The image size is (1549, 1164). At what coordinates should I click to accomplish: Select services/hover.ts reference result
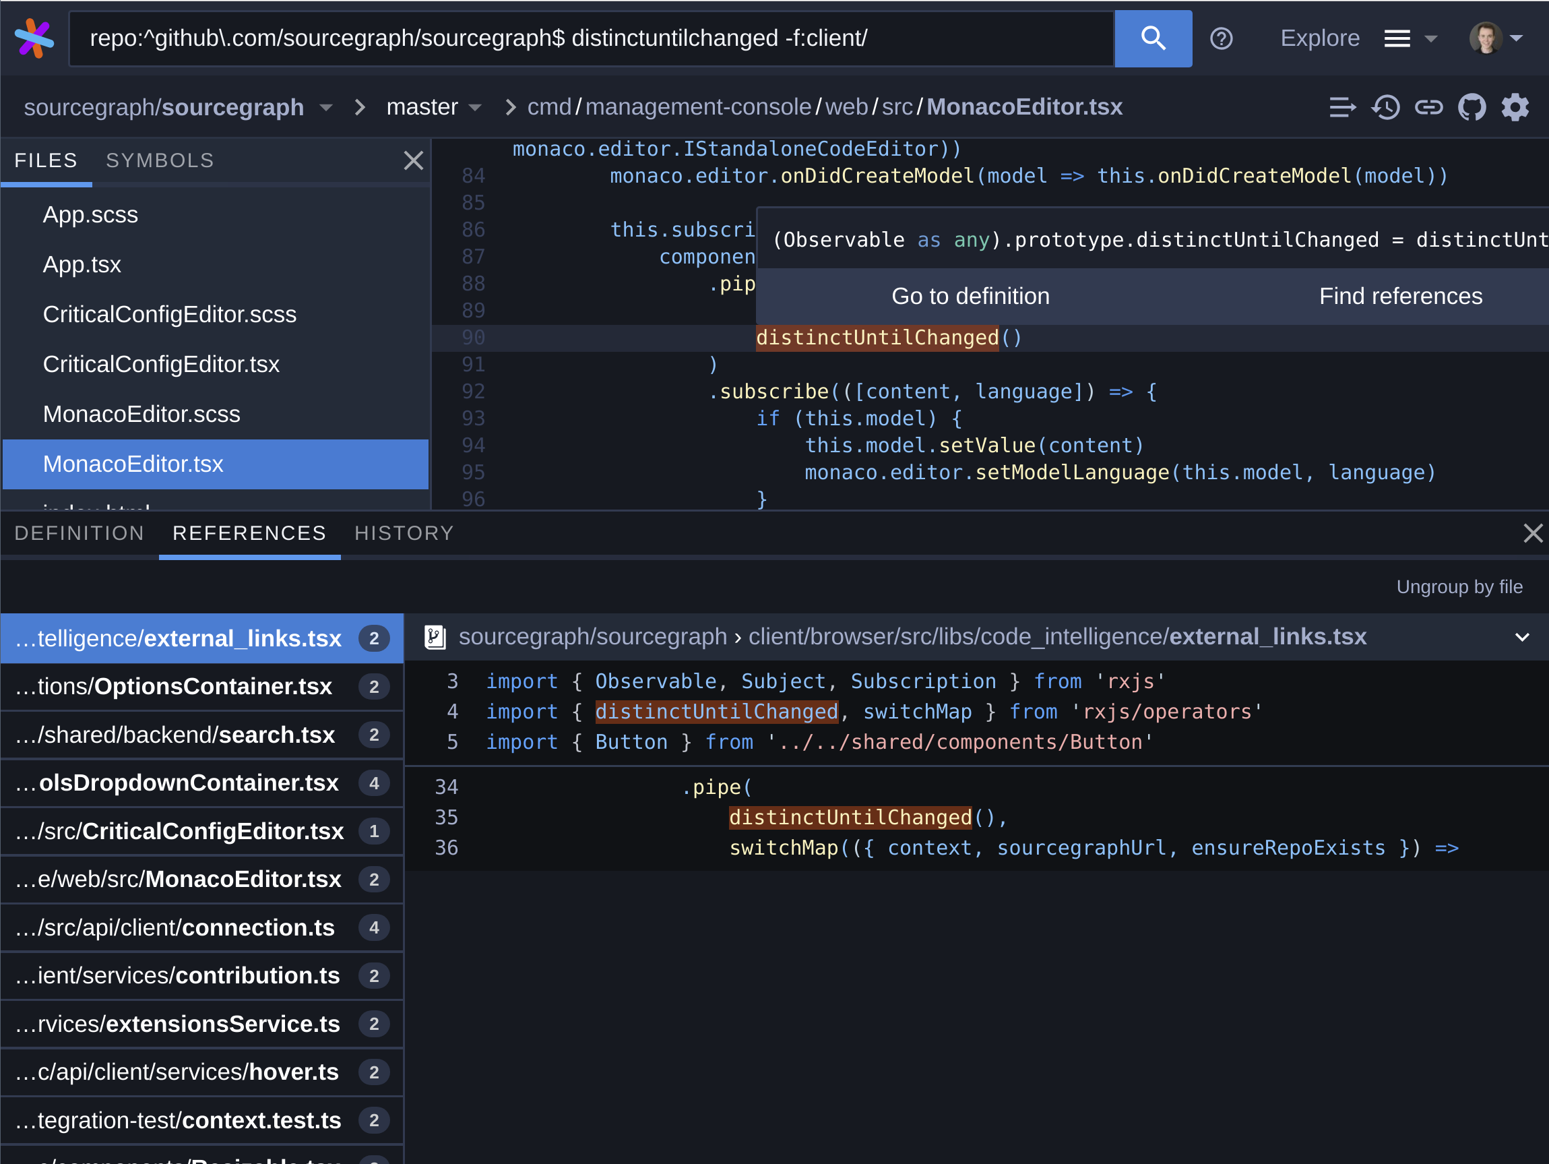pos(202,1072)
